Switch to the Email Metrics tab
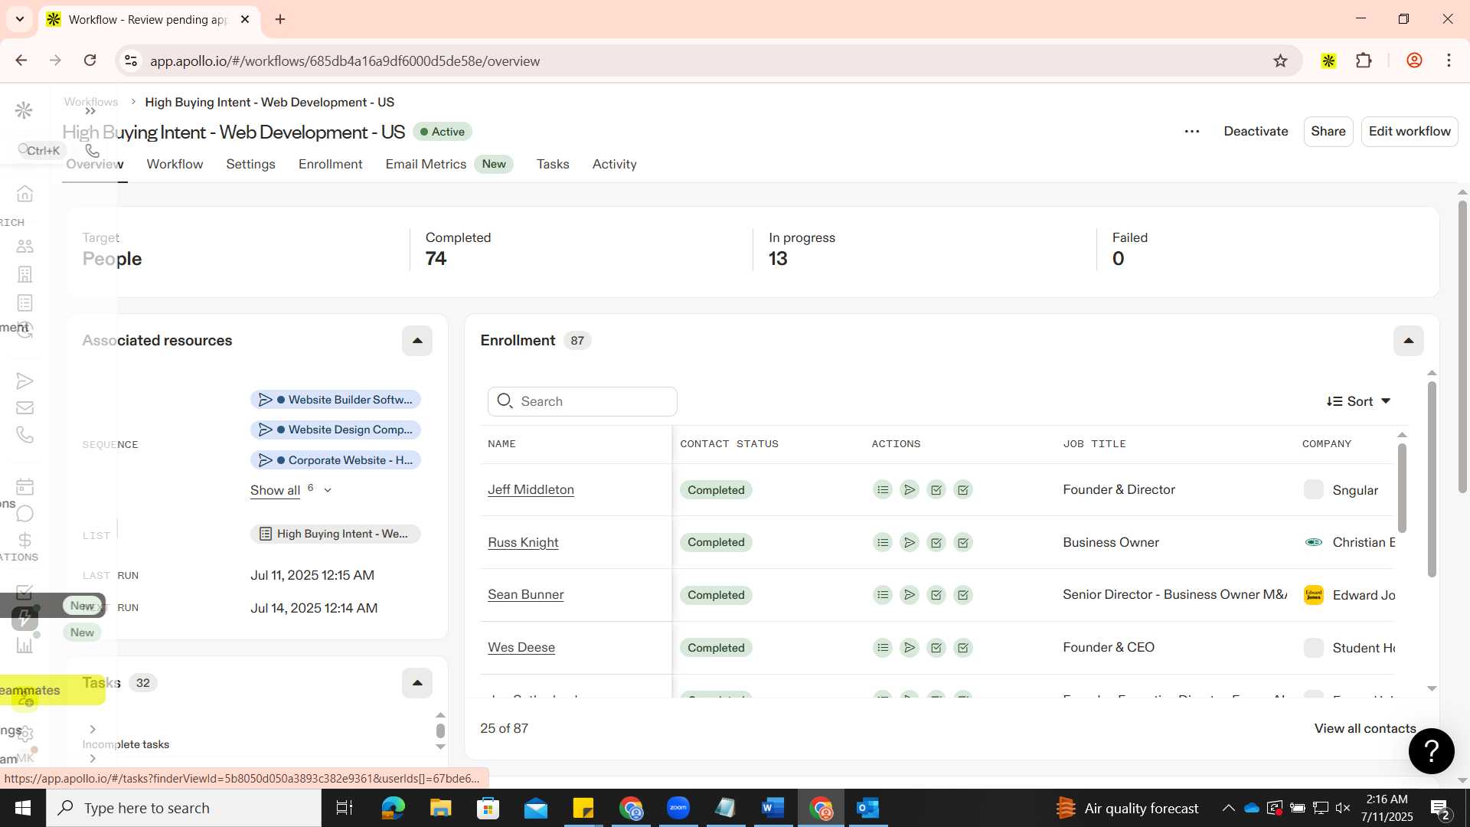 449,164
